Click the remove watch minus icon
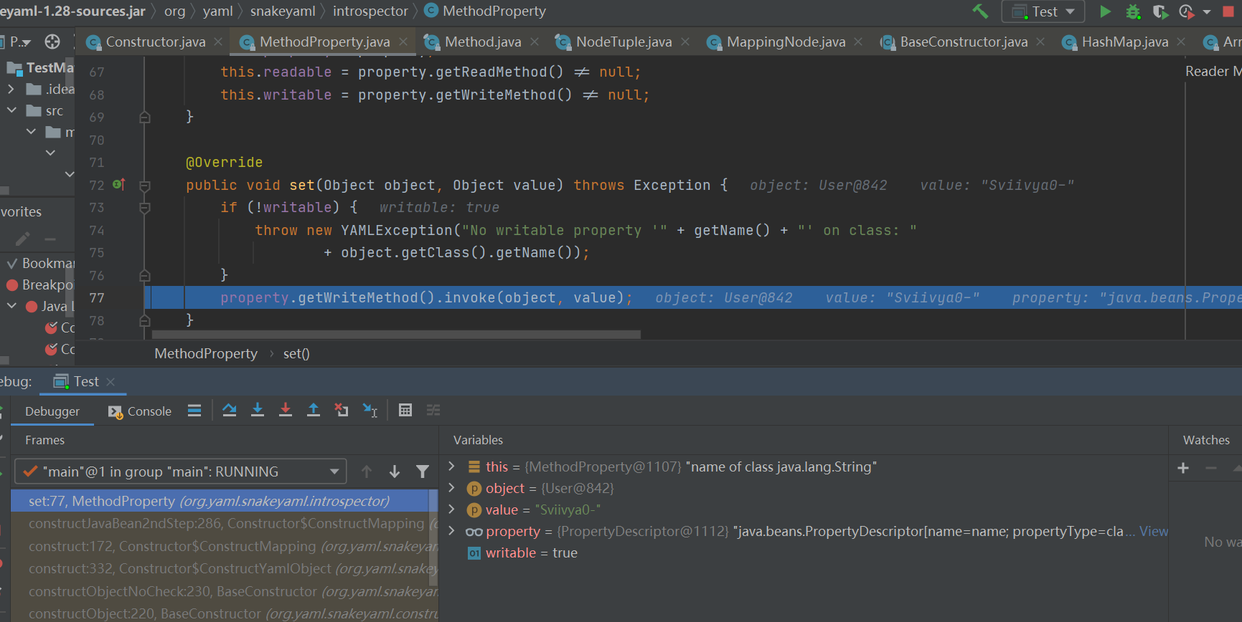 1211,468
